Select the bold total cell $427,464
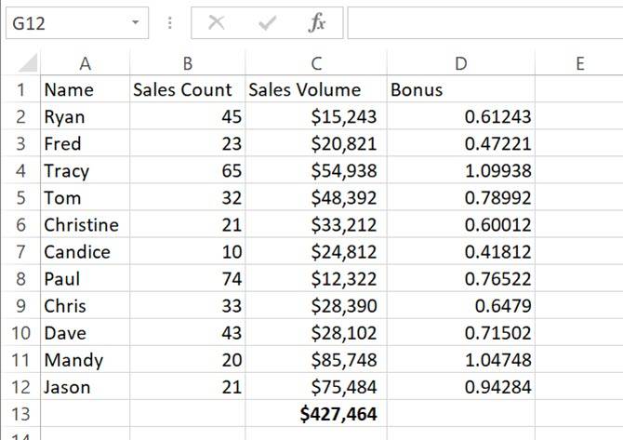This screenshot has width=623, height=440. (315, 414)
